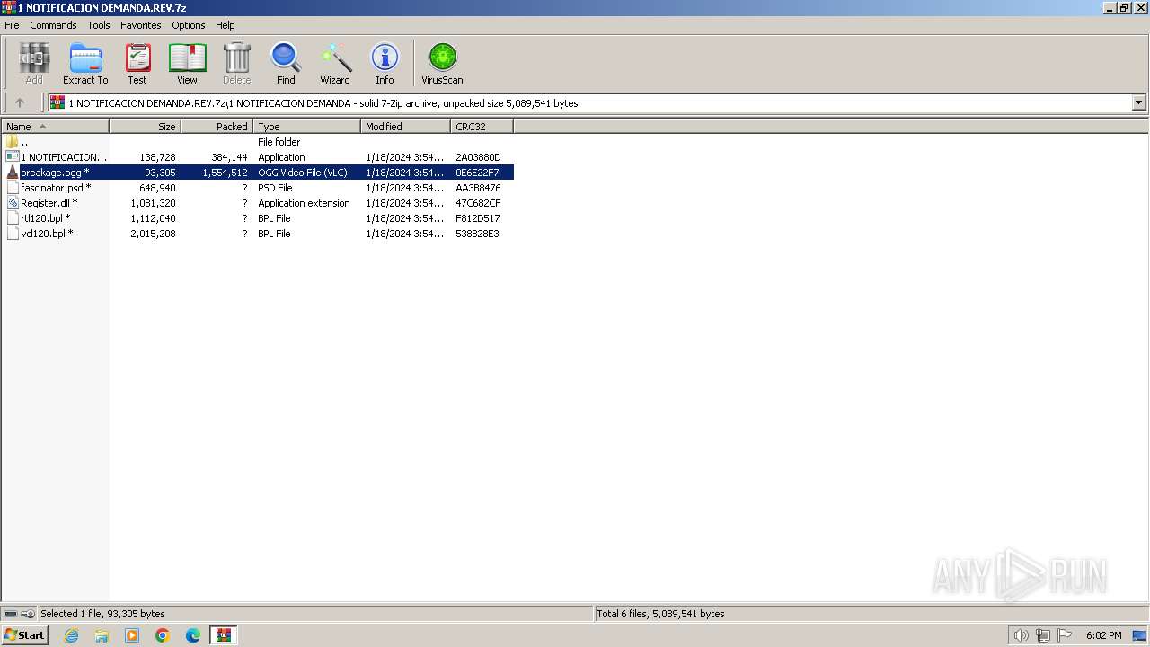
Task: Sort by Packed column header
Action: [x=217, y=127]
